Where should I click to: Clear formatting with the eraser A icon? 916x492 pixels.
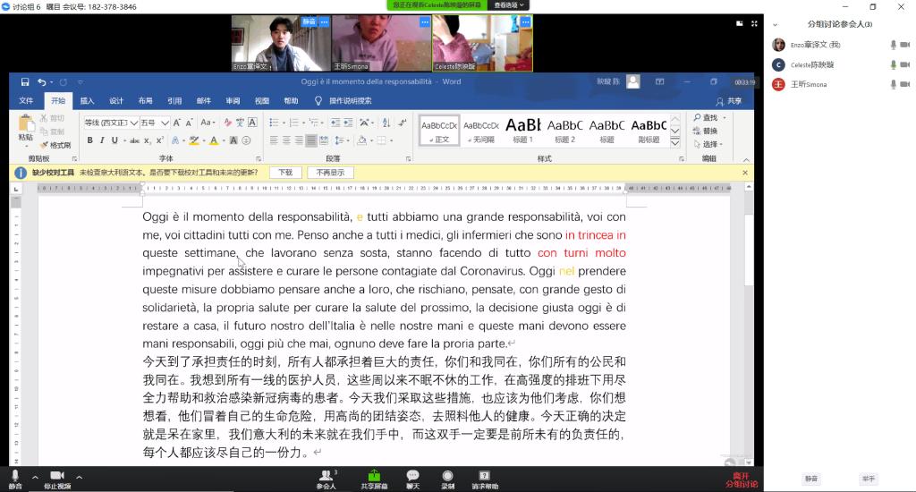[228, 123]
